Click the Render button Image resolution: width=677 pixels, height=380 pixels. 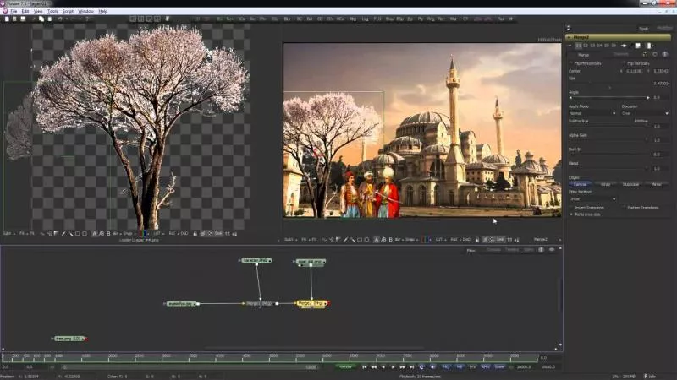click(345, 367)
